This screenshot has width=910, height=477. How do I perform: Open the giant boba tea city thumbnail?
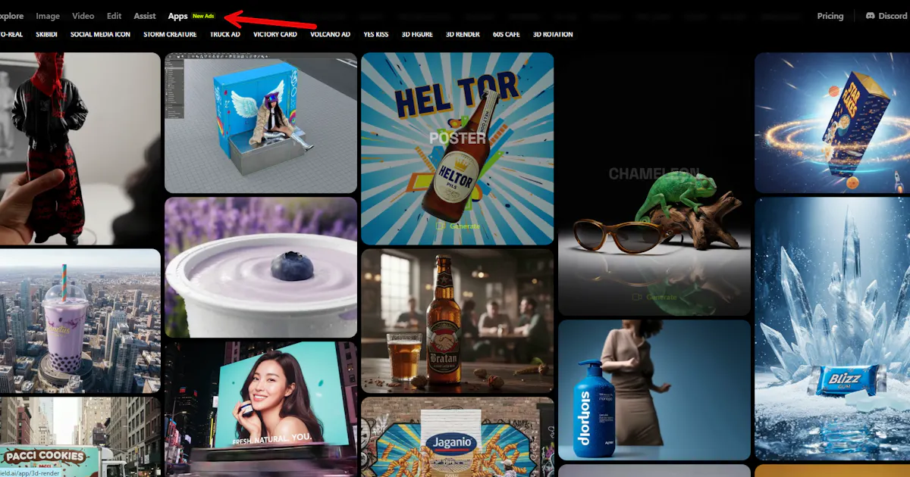point(80,321)
